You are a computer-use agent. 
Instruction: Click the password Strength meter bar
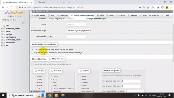coord(98,19)
